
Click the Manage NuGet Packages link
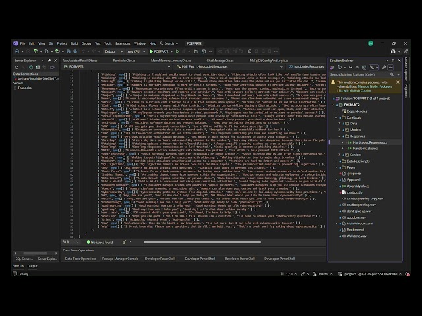[x=375, y=86]
